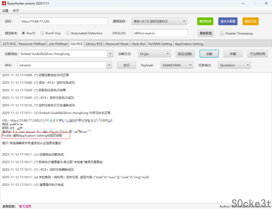Expand the 命令 dropdown arrow
Viewport: 272px width, 209px height.
click(x=109, y=65)
